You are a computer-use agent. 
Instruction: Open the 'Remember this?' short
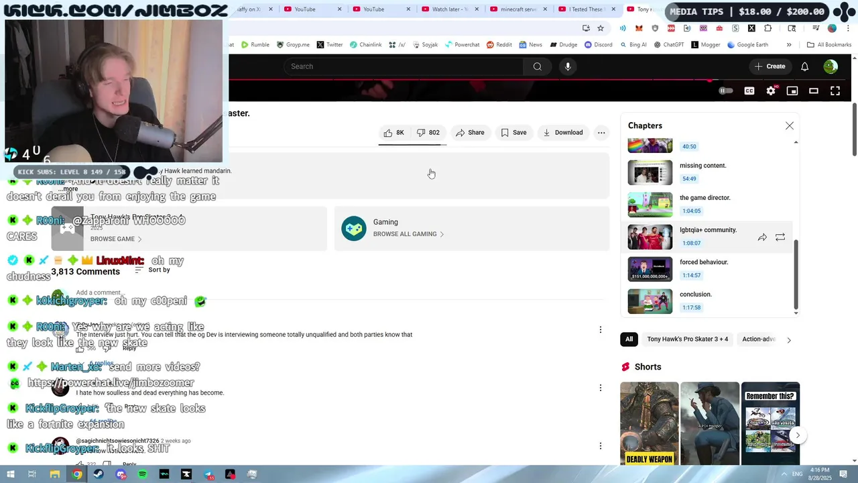coord(770,424)
